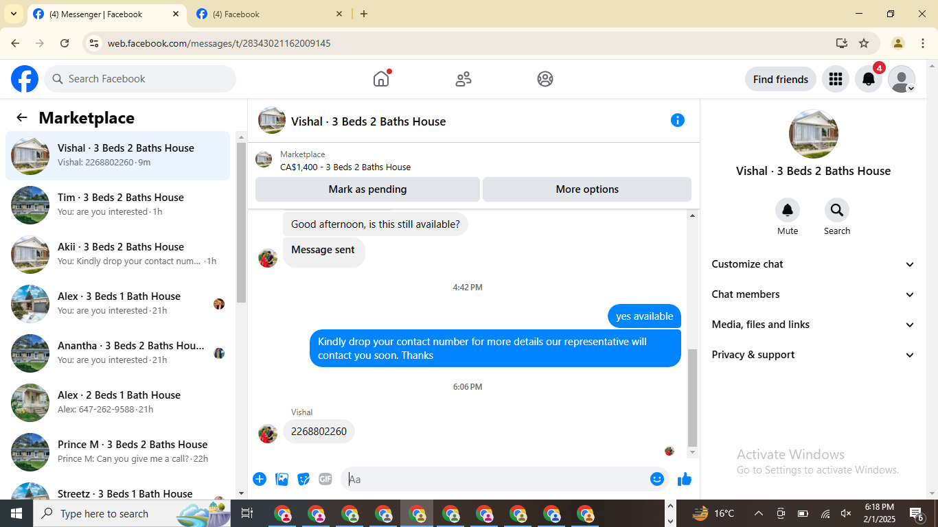Expand Customize chat section
This screenshot has width=938, height=527.
[x=813, y=264]
